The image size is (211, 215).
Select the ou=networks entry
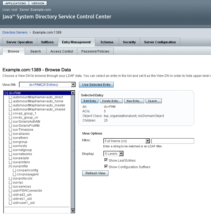tap(22, 154)
